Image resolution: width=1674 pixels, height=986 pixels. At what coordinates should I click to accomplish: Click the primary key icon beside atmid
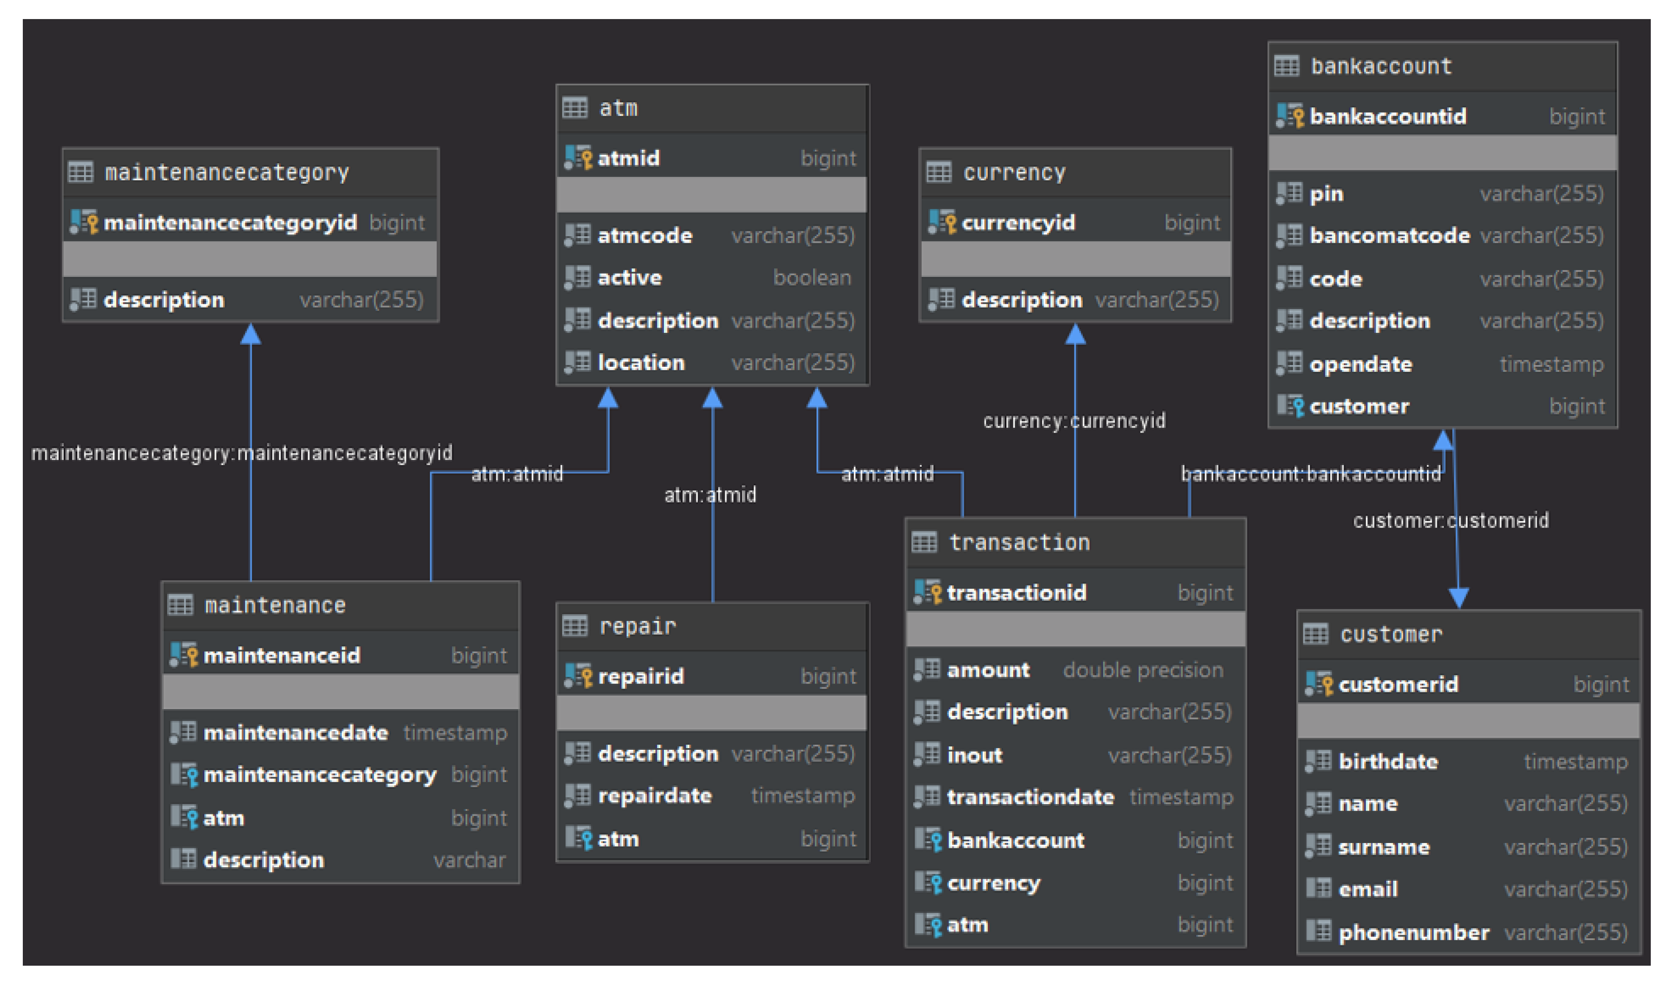(x=578, y=157)
